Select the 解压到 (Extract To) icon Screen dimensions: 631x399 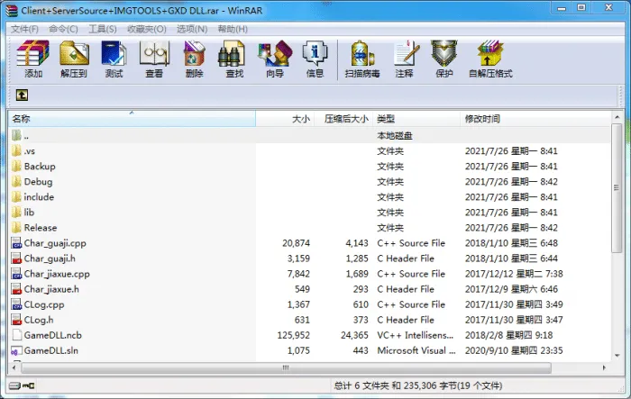[x=74, y=59]
